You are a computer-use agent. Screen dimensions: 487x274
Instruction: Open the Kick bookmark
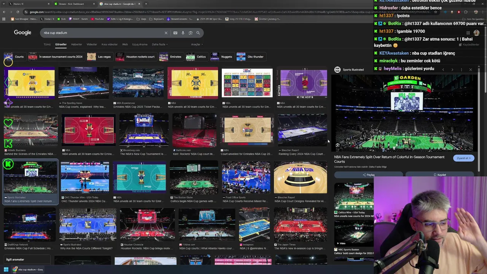(x=61, y=19)
